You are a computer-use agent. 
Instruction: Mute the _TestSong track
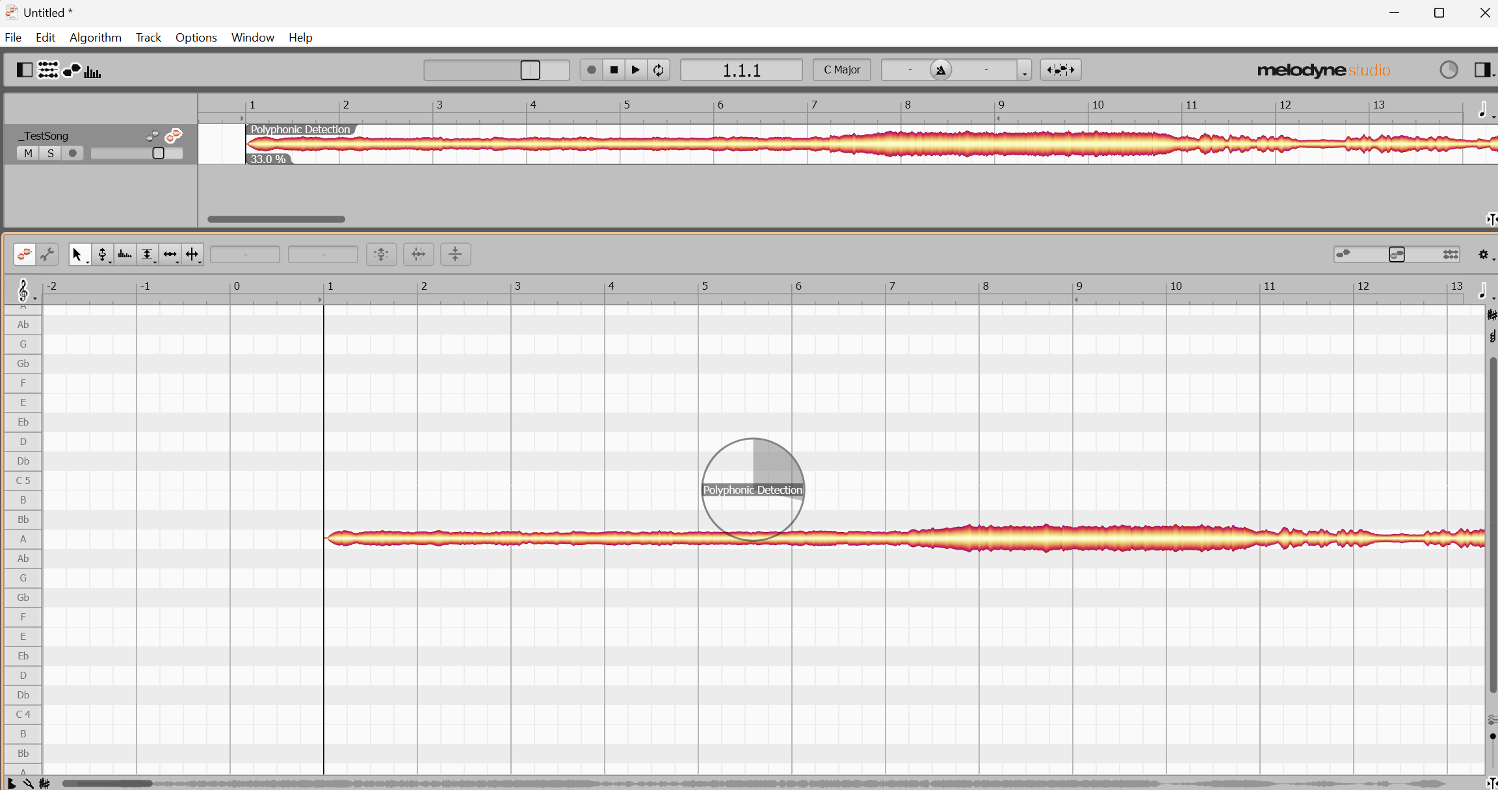28,153
